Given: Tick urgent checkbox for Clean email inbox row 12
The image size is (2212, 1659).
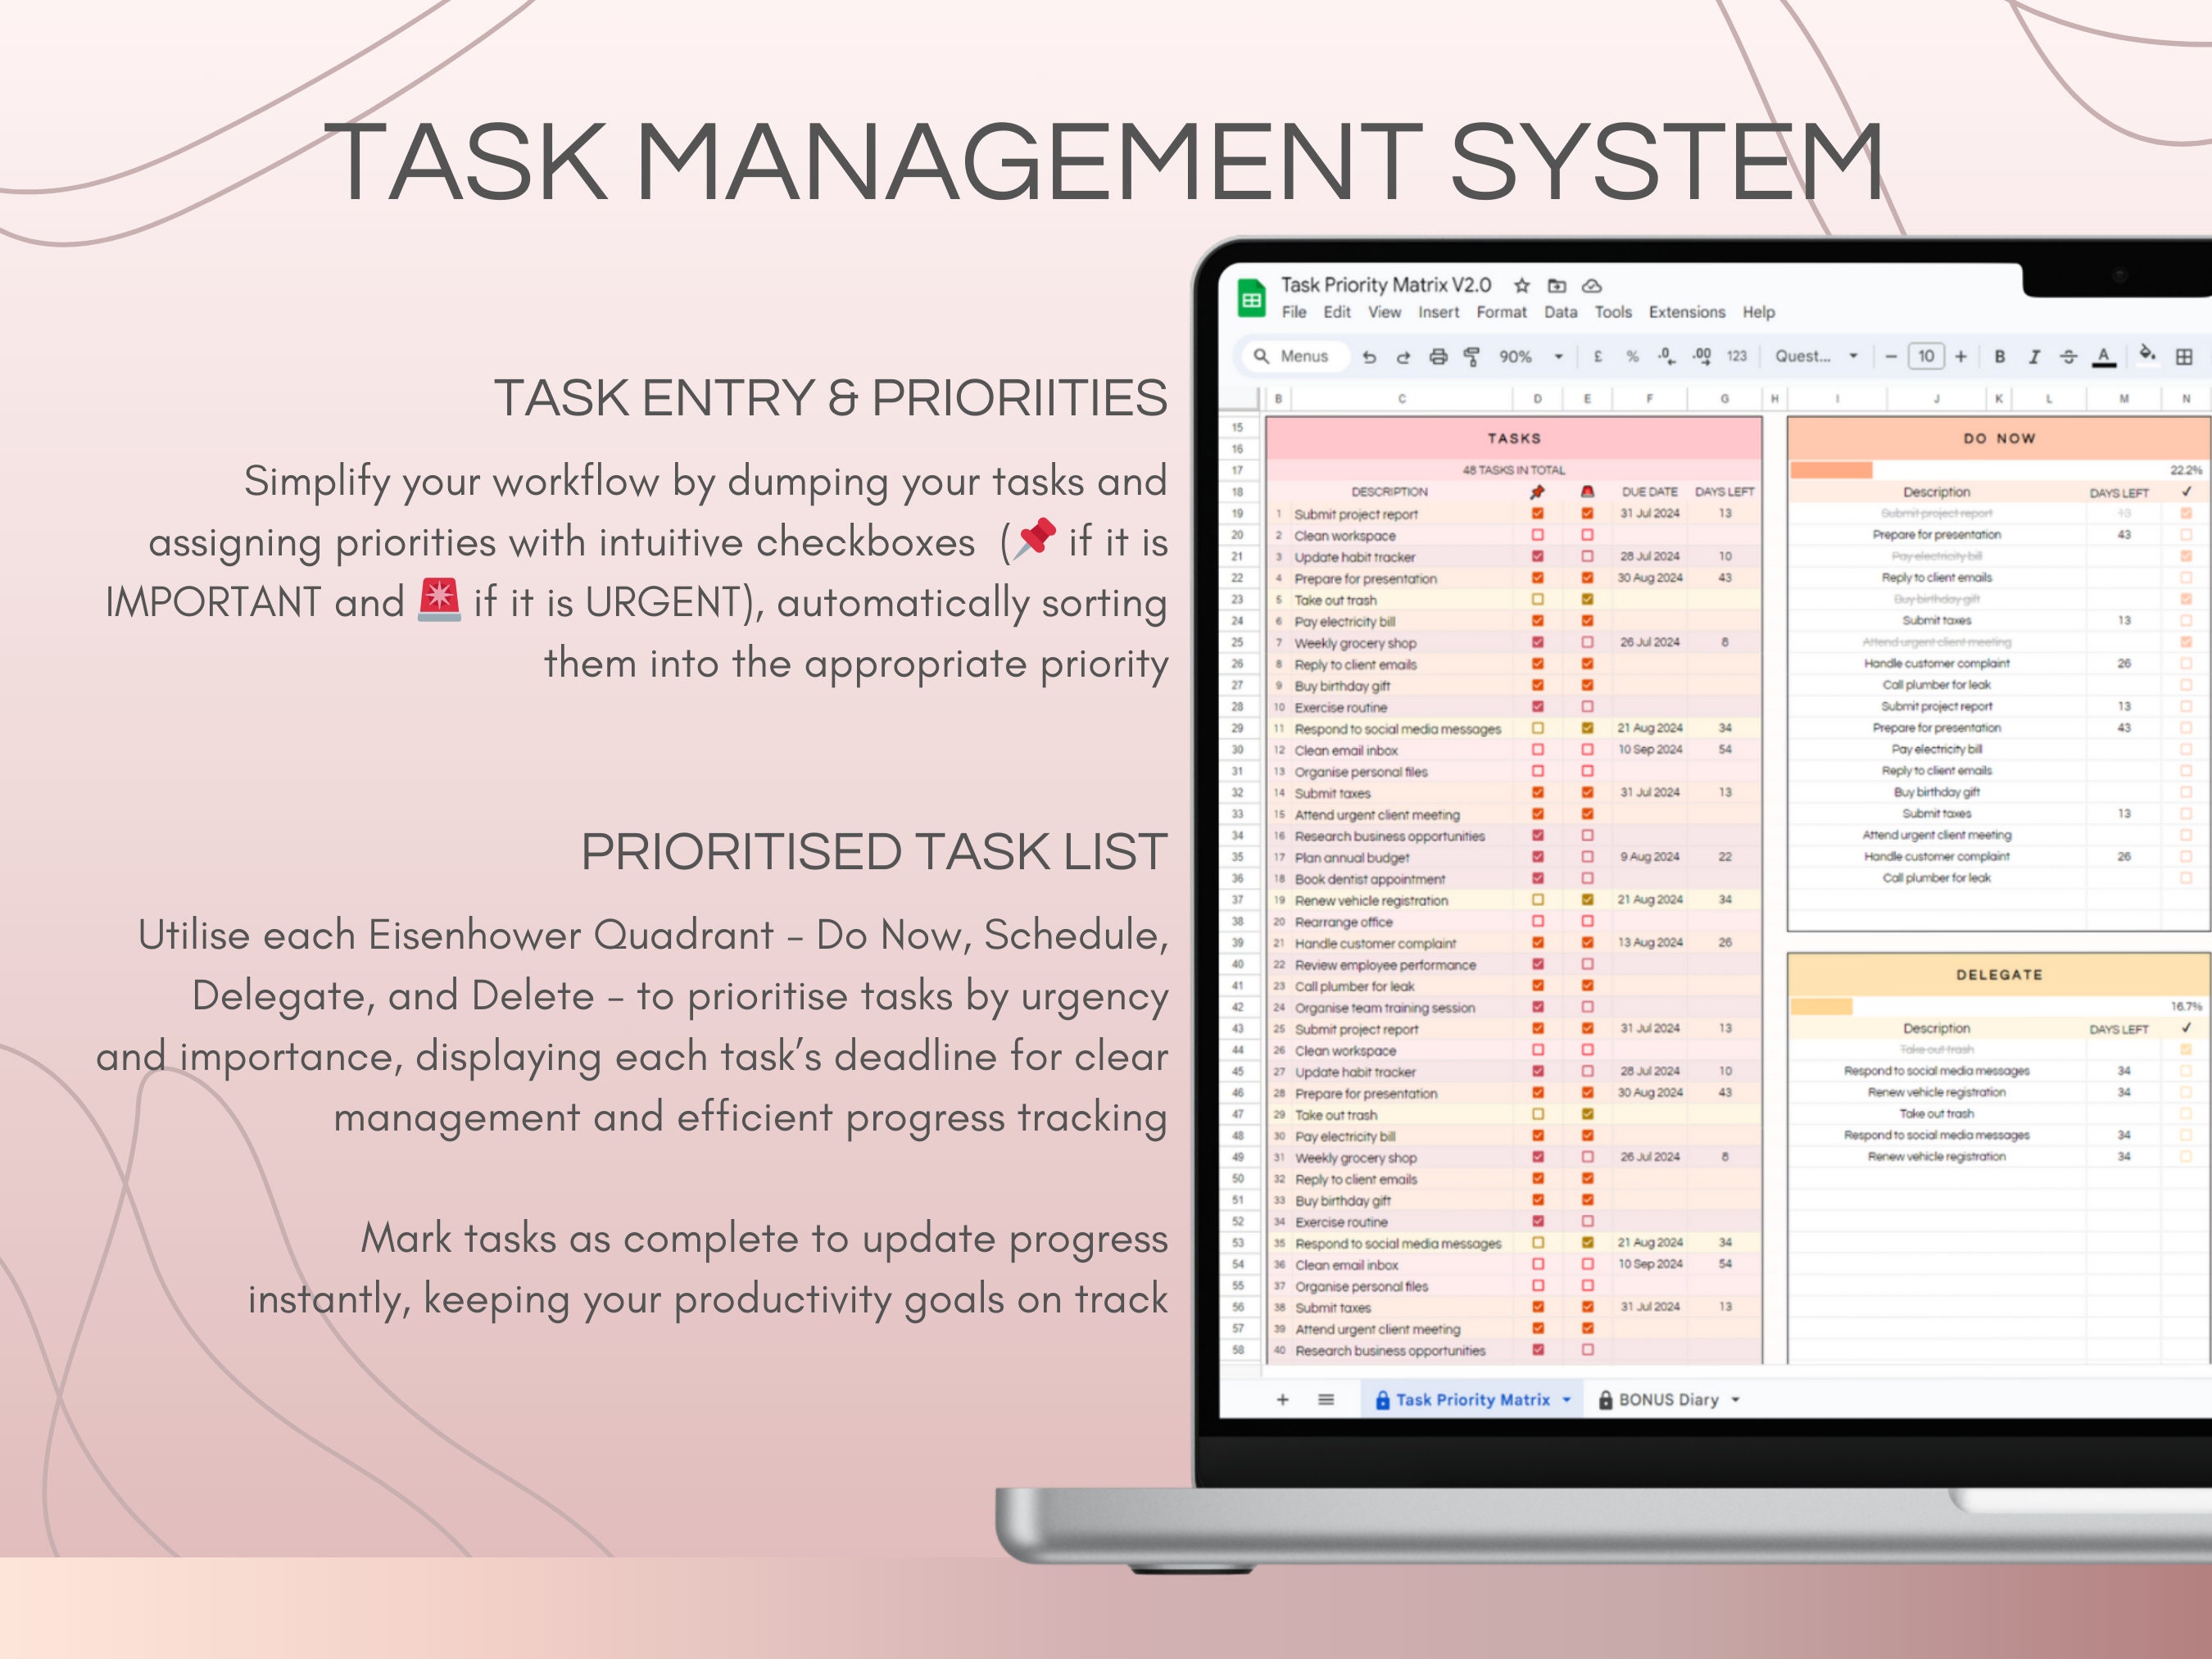Looking at the screenshot, I should 1587,749.
